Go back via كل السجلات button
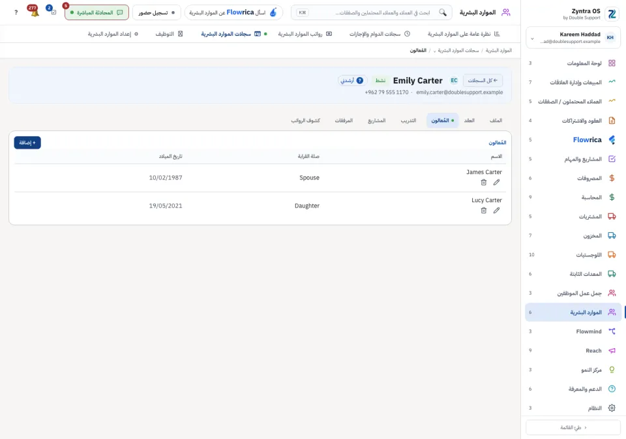626x439 pixels. (483, 81)
